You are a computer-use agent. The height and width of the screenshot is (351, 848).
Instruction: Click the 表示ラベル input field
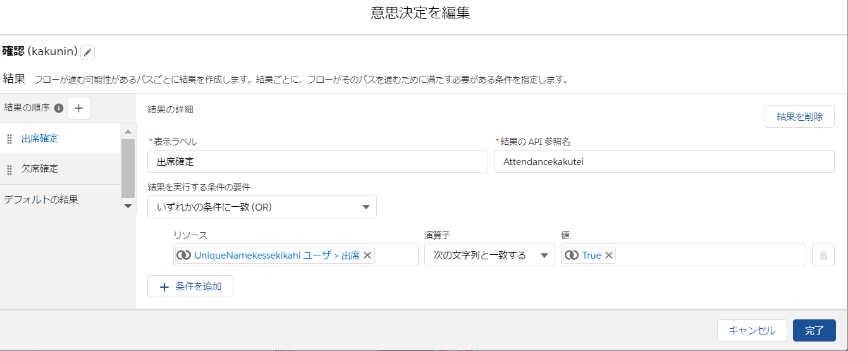[x=317, y=161]
